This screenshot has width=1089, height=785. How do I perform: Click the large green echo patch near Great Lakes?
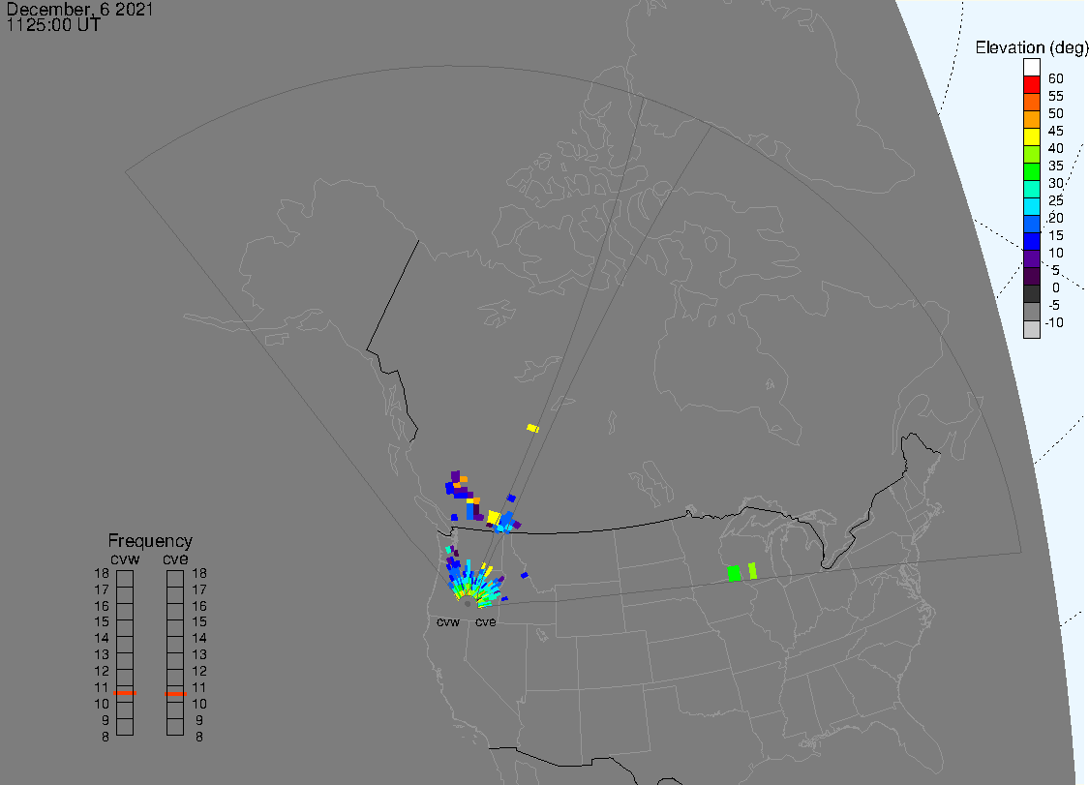(734, 573)
